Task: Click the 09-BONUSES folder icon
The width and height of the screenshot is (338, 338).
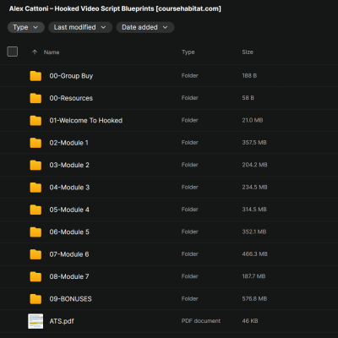Action: click(35, 299)
